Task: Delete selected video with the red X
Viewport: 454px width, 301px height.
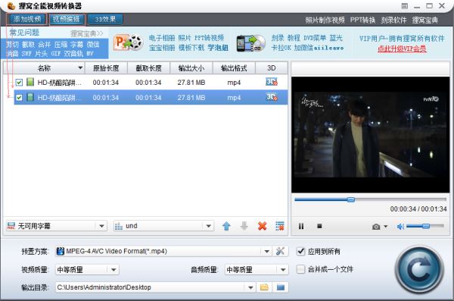Action: coord(262,226)
